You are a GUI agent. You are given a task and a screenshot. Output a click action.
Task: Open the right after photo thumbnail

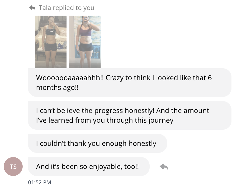point(85,42)
